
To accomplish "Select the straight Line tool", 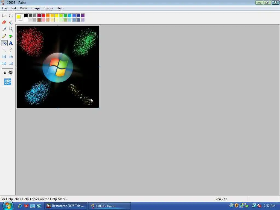I will point(4,50).
